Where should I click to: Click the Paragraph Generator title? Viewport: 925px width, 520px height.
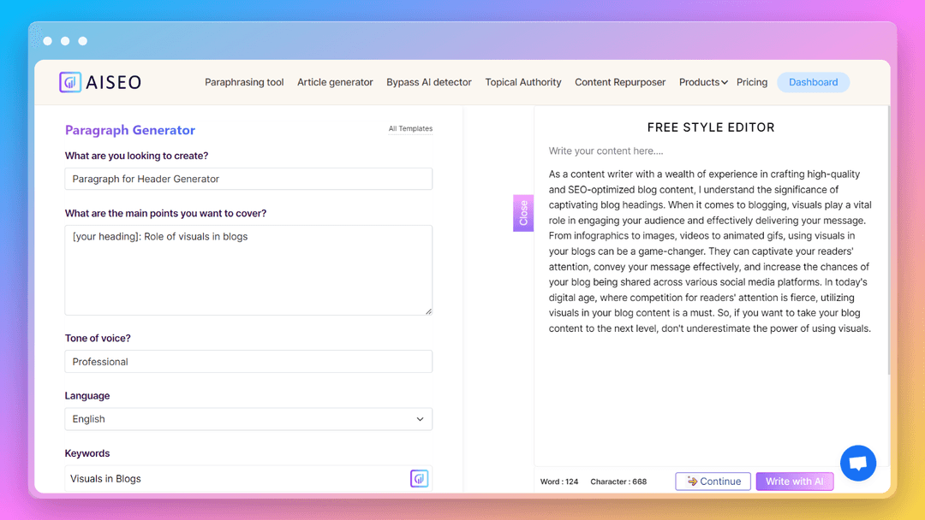(x=130, y=130)
